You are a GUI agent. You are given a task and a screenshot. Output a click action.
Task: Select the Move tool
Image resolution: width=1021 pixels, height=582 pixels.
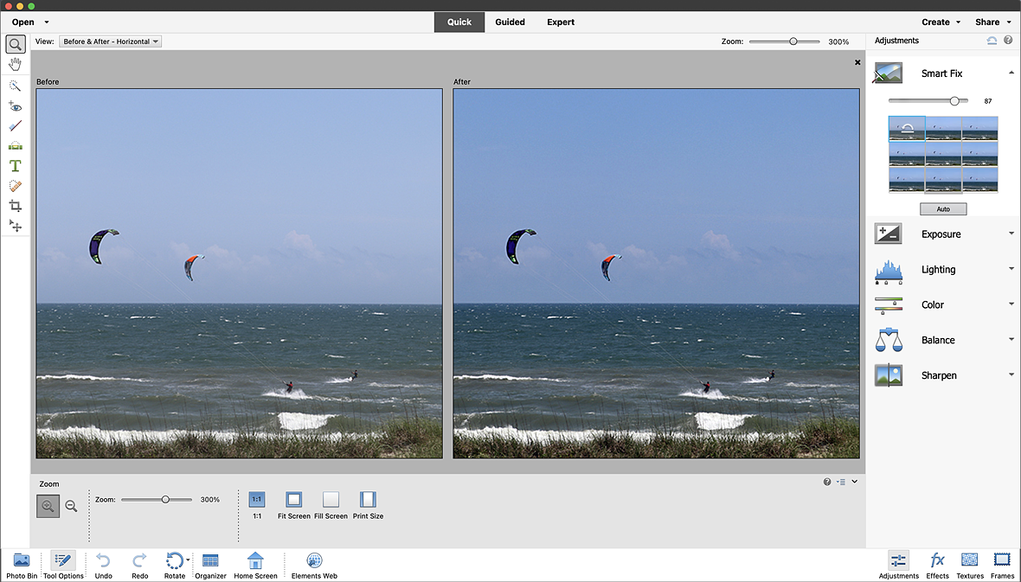tap(15, 225)
